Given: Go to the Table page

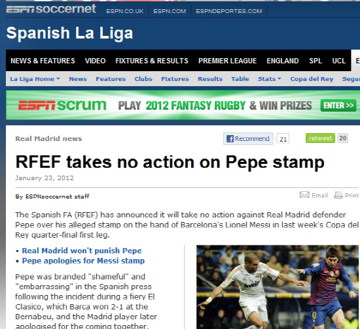Looking at the screenshot, I should click(x=240, y=79).
